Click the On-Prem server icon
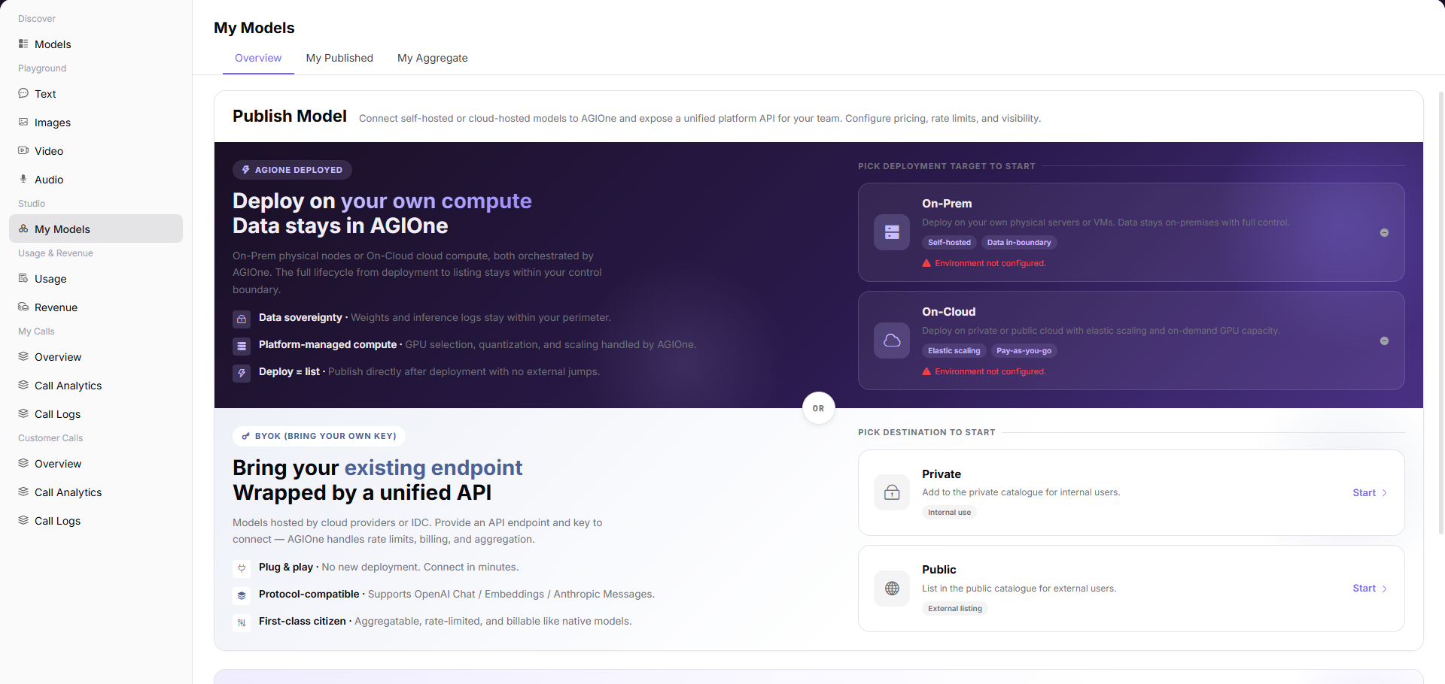This screenshot has width=1445, height=684. coord(892,232)
